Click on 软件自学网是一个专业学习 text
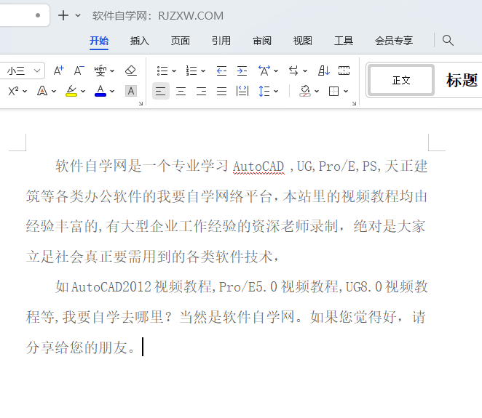The height and width of the screenshot is (418, 482). [141, 166]
